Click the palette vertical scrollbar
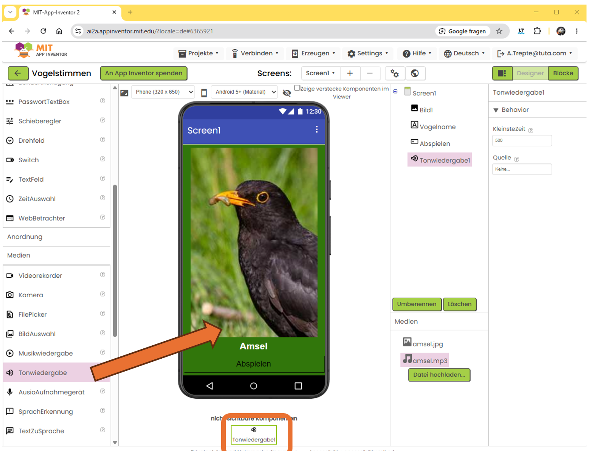Image resolution: width=601 pixels, height=451 pixels. [115, 261]
